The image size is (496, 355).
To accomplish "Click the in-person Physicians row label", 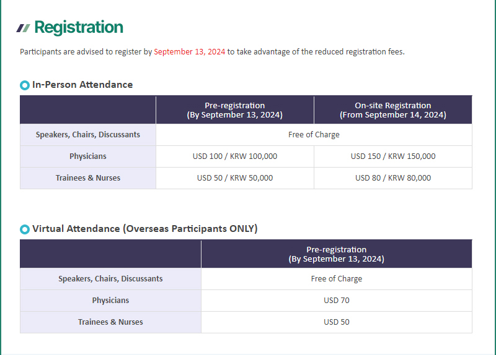I will pos(88,156).
